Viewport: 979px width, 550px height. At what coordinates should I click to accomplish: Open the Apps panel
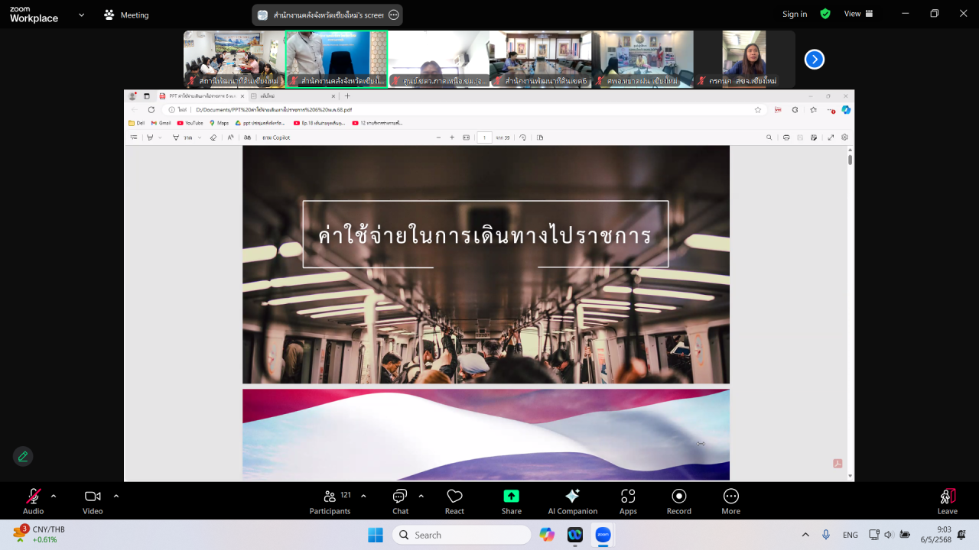[628, 501]
